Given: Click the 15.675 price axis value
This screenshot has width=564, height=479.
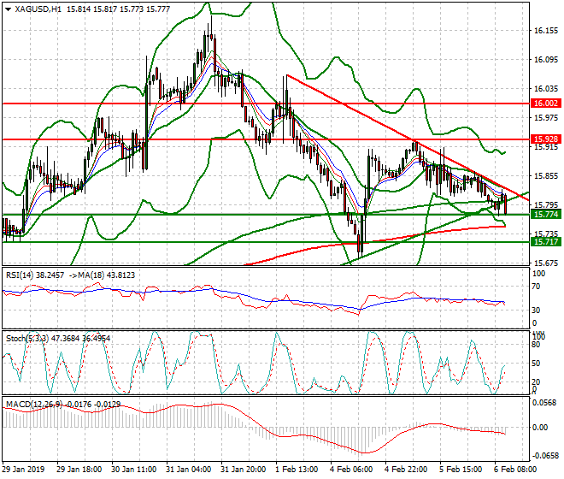Looking at the screenshot, I should (546, 263).
